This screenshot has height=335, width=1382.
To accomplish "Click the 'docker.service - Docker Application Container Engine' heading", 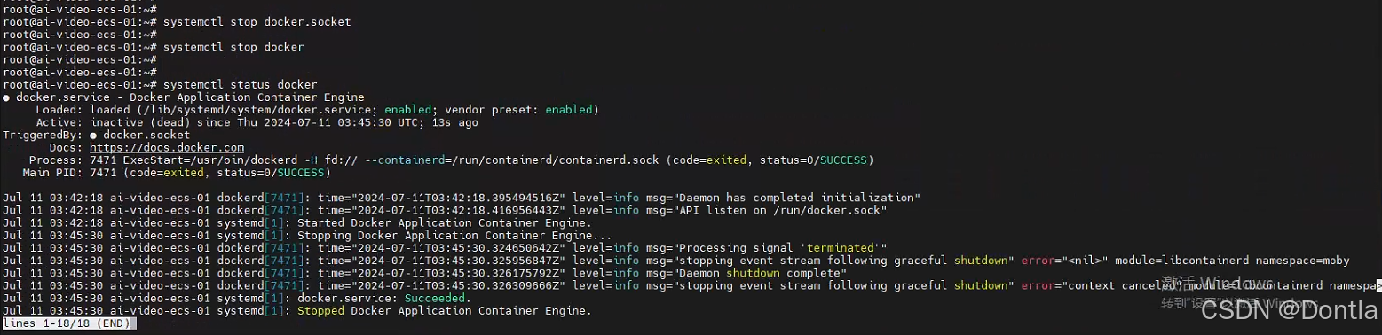I will click(183, 97).
